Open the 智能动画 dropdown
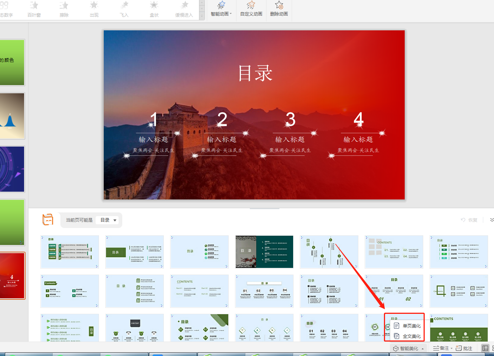The height and width of the screenshot is (356, 494). 221,10
